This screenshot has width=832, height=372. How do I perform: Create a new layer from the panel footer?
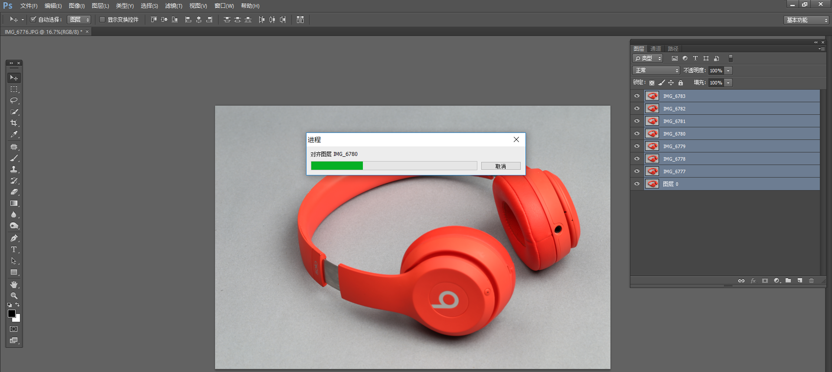[800, 281]
